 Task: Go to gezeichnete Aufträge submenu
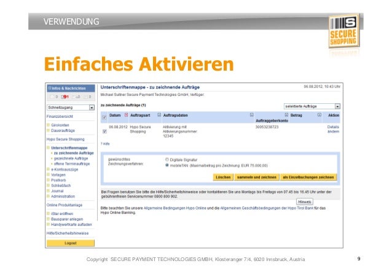[71, 158]
